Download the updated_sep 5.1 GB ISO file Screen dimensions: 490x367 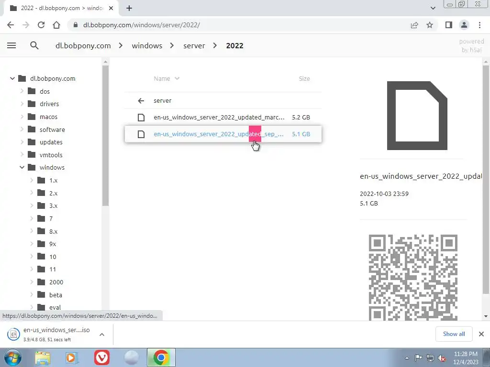tap(223, 134)
